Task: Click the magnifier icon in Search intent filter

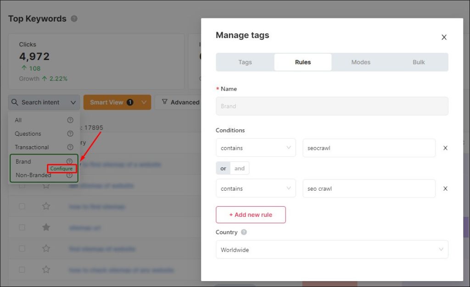Action: [x=16, y=102]
